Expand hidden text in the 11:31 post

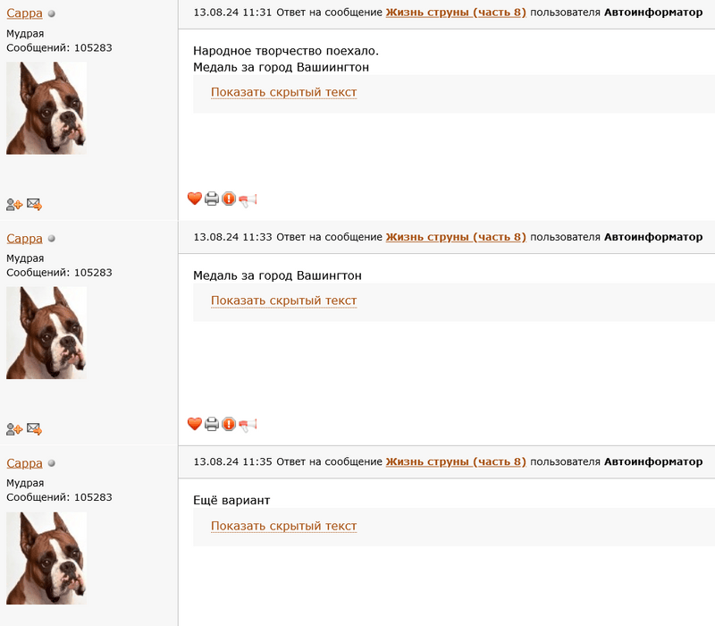point(283,92)
